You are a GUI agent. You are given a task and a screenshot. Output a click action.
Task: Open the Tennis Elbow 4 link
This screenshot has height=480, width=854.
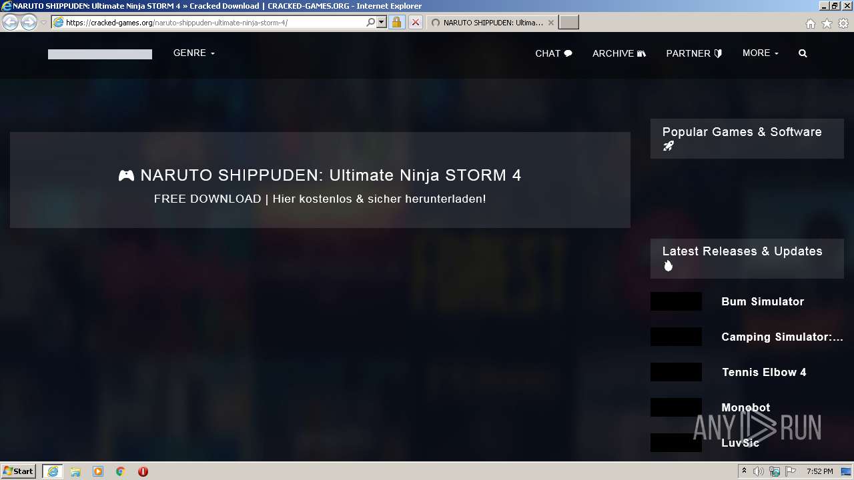[x=764, y=372]
